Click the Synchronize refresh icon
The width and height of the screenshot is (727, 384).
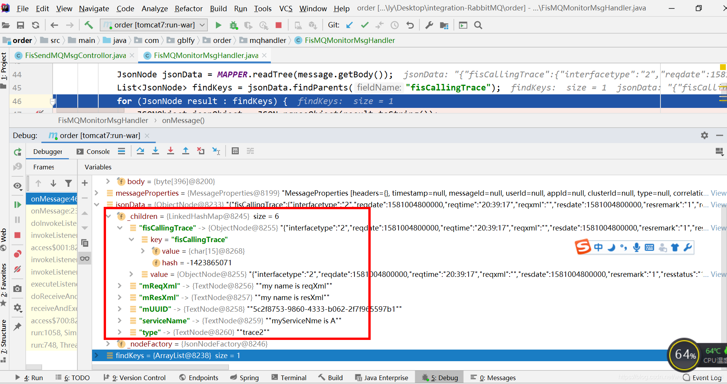[x=36, y=25]
